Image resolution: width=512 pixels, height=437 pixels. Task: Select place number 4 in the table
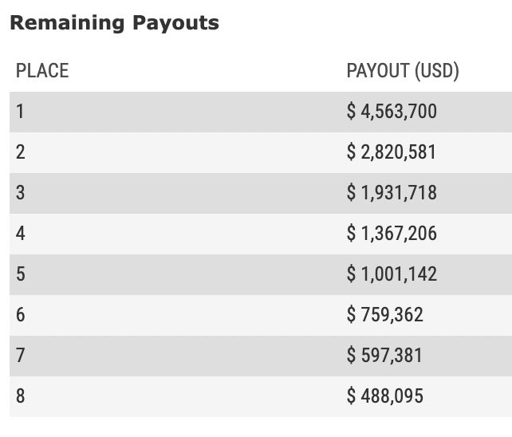[x=21, y=234]
